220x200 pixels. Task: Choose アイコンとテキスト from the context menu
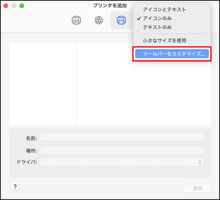pos(164,10)
